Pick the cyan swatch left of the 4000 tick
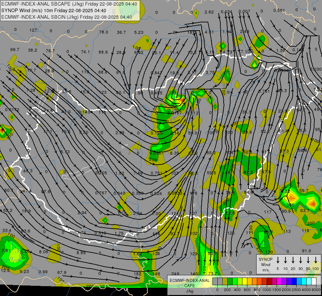The image size is (322, 296). pos(304,281)
